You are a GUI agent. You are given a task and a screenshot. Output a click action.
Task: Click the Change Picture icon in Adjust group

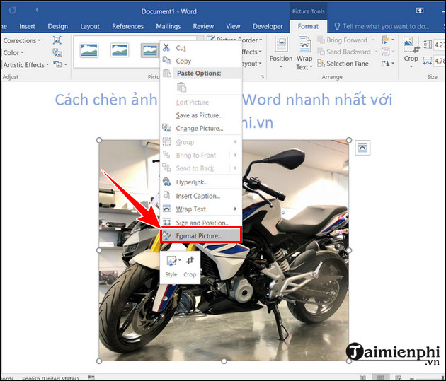pos(57,52)
